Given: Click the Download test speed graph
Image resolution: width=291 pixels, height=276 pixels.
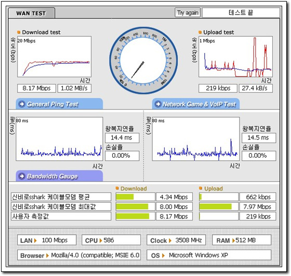Looking at the screenshot, I should 54,57.
